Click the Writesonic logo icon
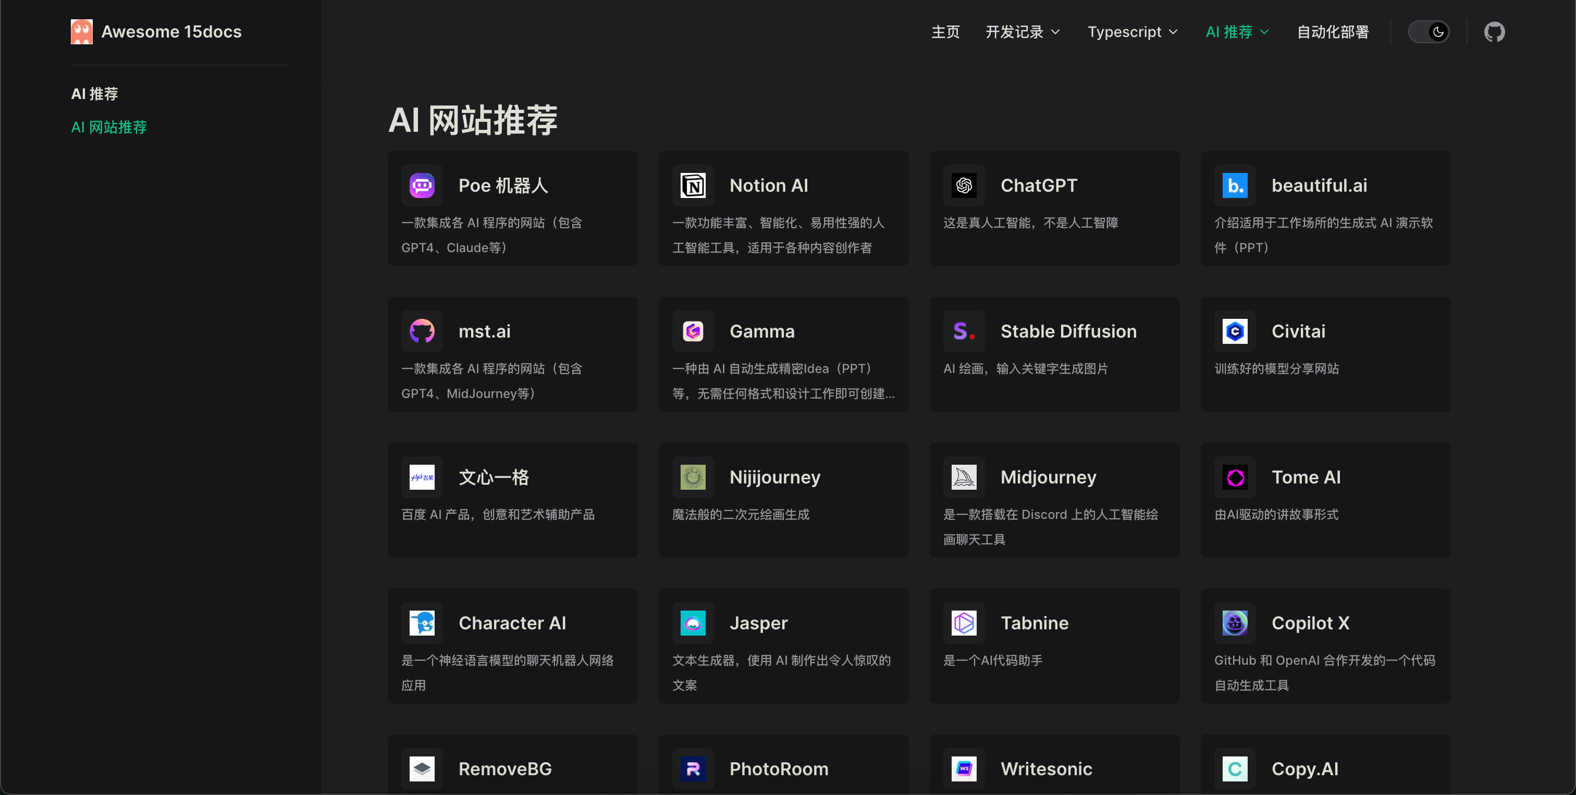 [964, 769]
